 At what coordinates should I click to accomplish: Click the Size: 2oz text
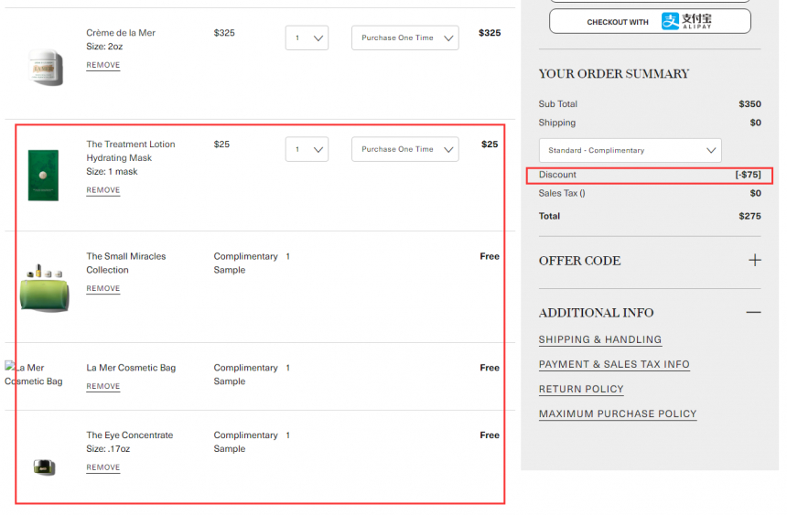click(104, 47)
